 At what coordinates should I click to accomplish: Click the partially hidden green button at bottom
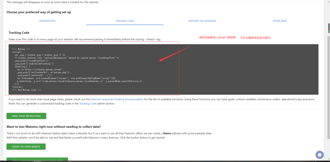37,160
